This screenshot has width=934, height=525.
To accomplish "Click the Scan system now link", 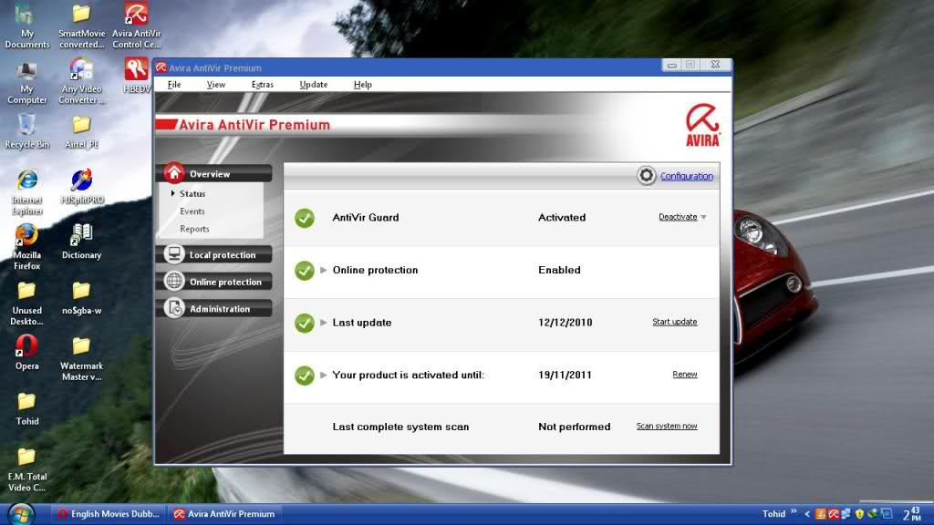I will point(667,427).
